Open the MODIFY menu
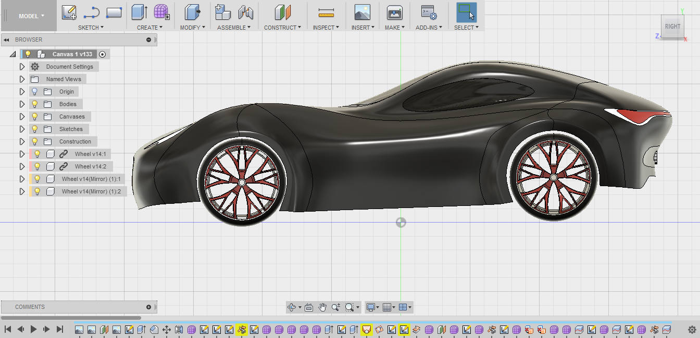Image resolution: width=700 pixels, height=338 pixels. (x=192, y=28)
